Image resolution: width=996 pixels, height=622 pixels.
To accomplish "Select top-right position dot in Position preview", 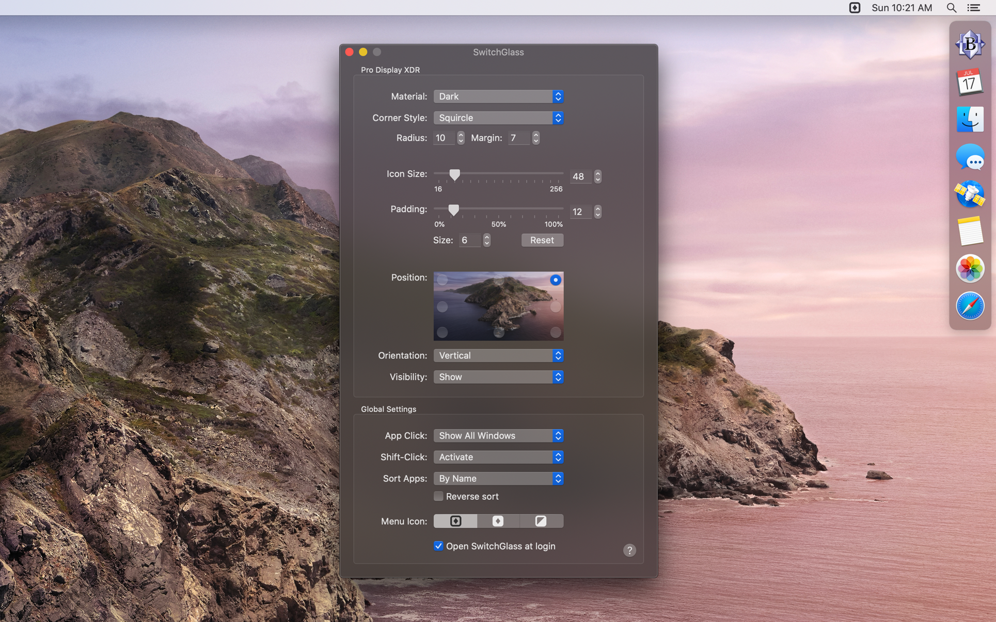I will click(555, 280).
